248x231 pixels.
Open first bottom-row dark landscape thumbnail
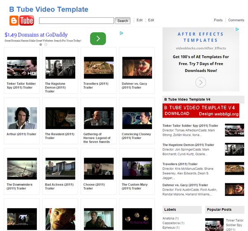[22, 219]
